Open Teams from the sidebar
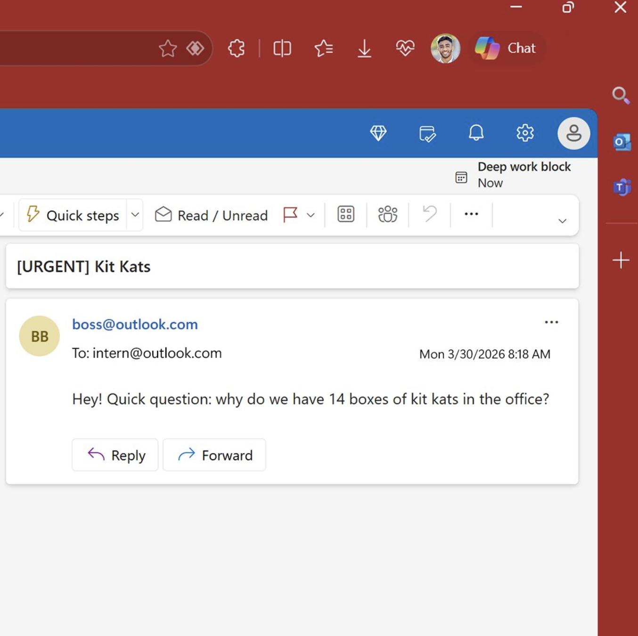 click(622, 188)
